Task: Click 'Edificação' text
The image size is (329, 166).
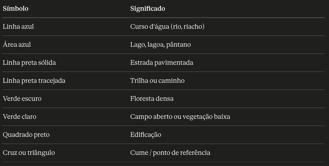Action: pos(146,135)
